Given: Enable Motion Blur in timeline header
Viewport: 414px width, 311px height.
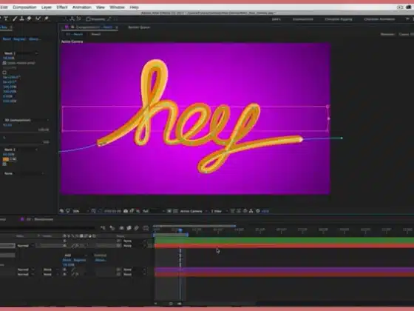Looking at the screenshot, I should [137, 228].
